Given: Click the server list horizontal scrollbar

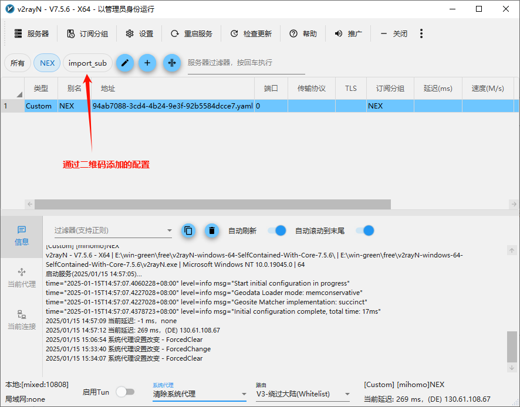Looking at the screenshot, I should click(x=212, y=204).
